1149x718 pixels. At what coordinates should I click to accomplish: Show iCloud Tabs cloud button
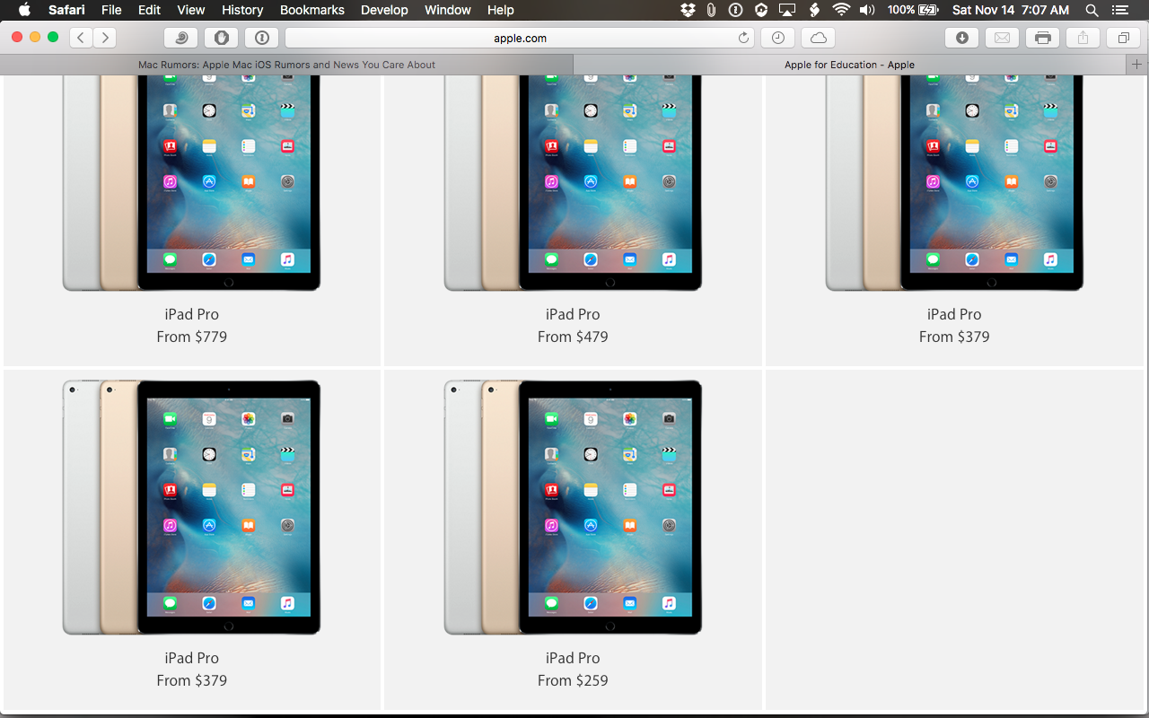tap(818, 38)
